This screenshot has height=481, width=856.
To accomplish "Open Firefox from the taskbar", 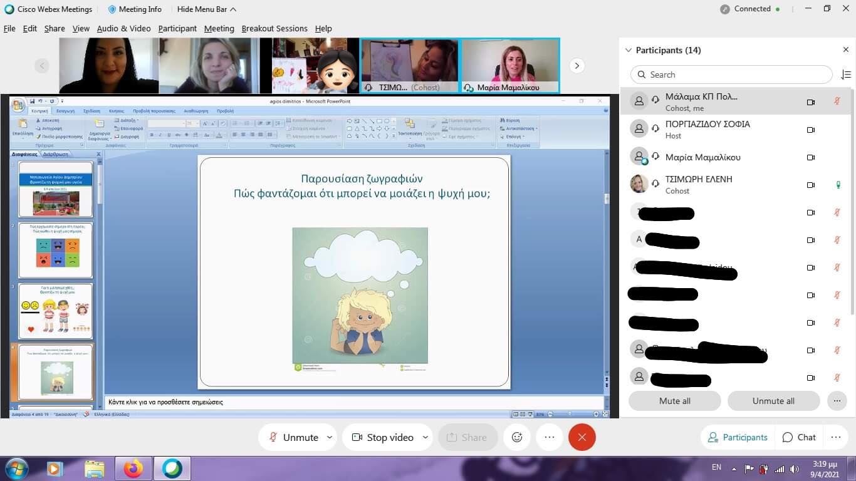I will click(x=133, y=468).
